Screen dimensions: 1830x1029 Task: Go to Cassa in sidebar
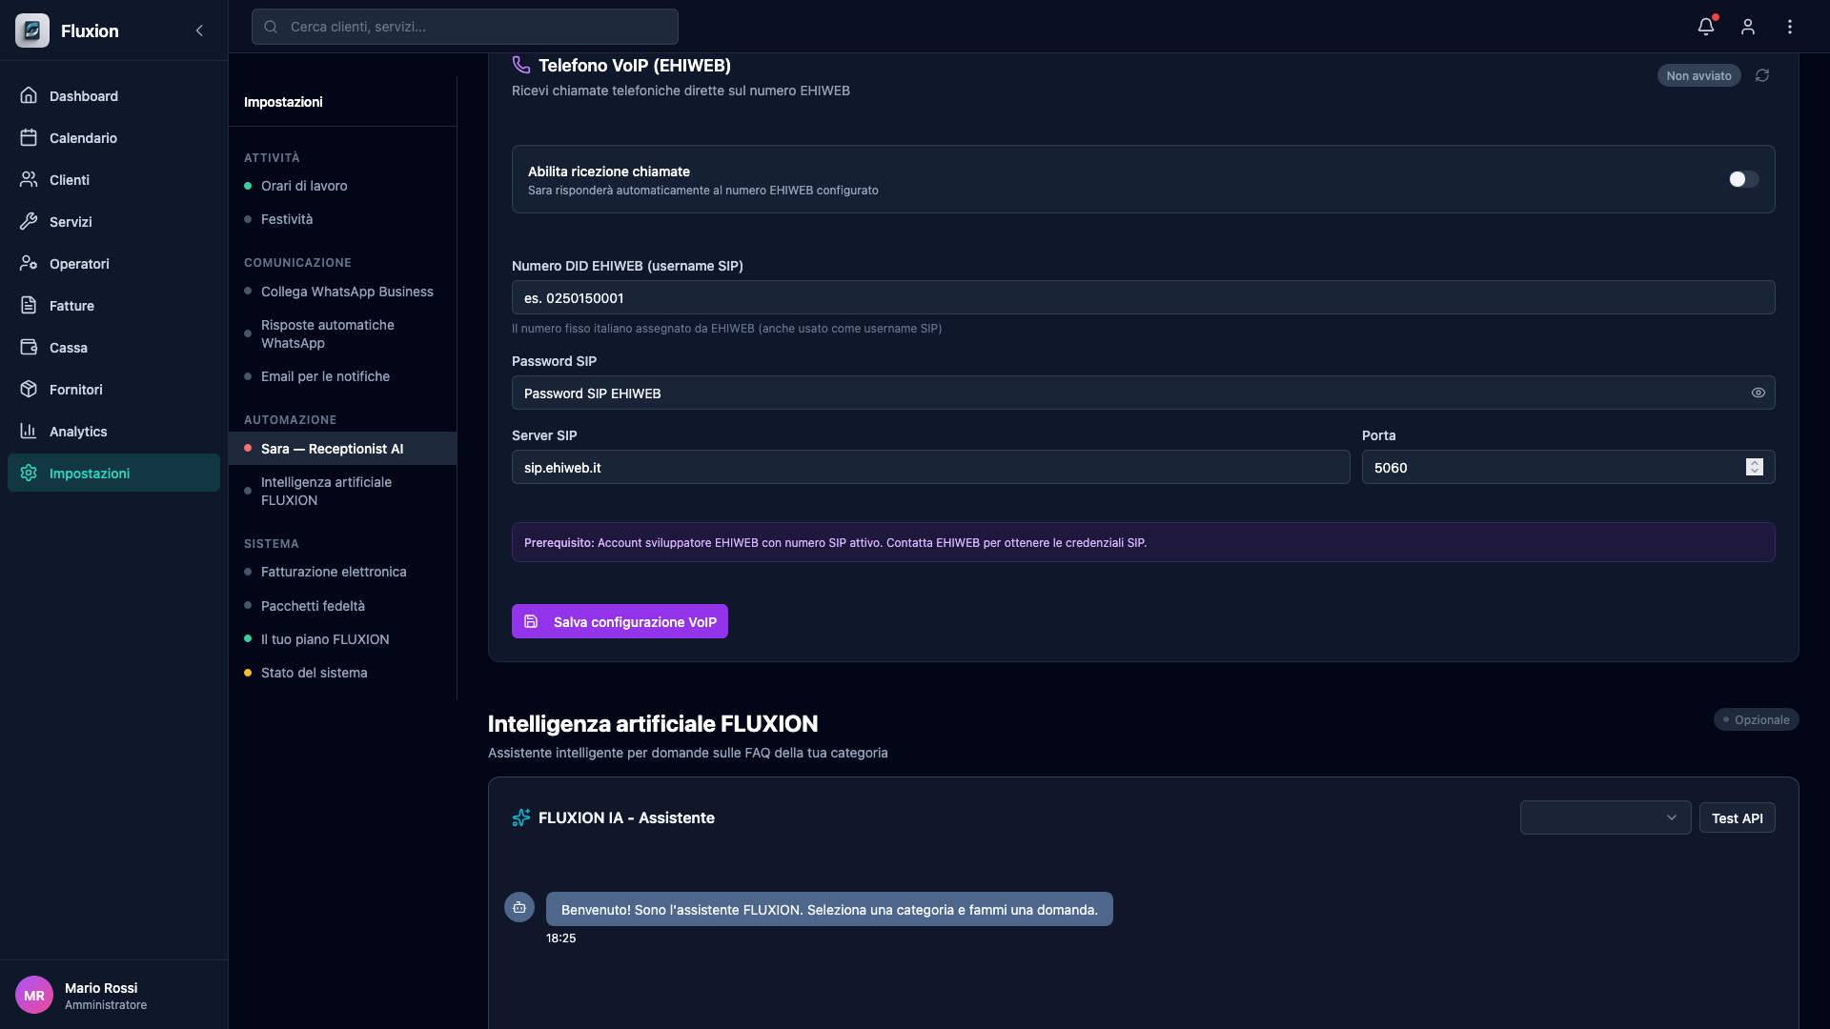69,348
